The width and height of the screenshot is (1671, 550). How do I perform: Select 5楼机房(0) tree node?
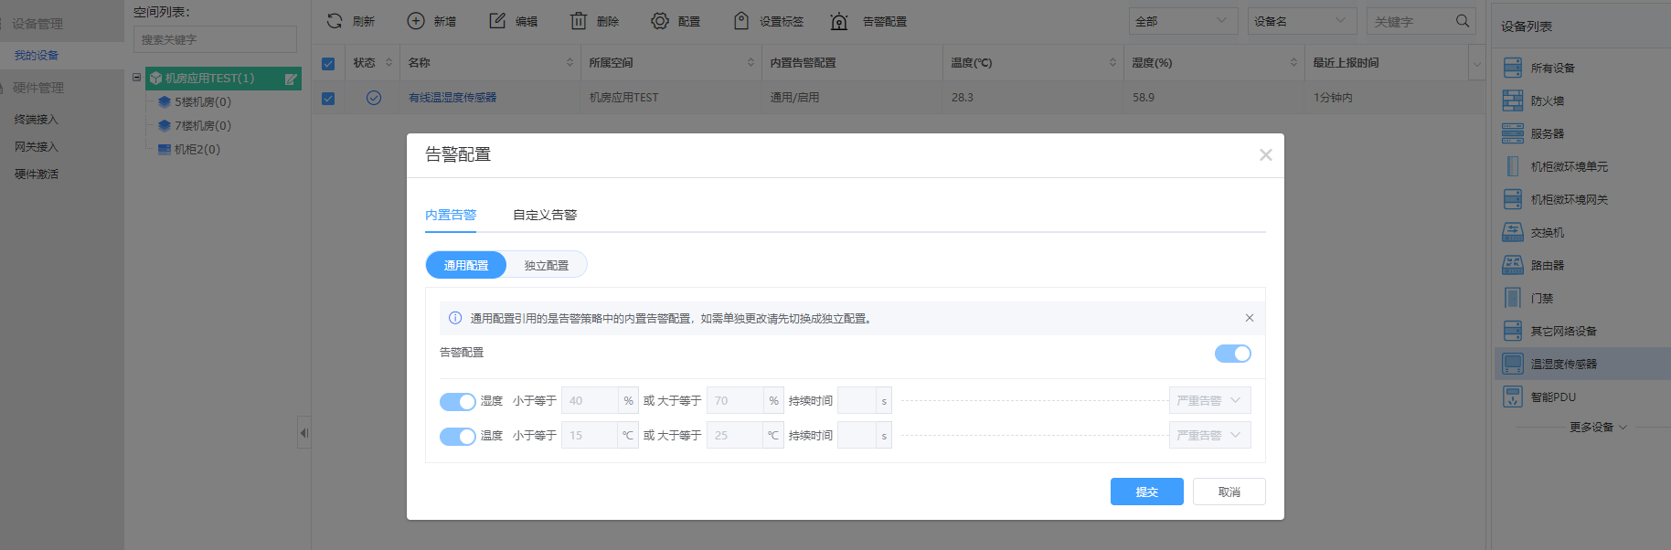[x=202, y=101]
